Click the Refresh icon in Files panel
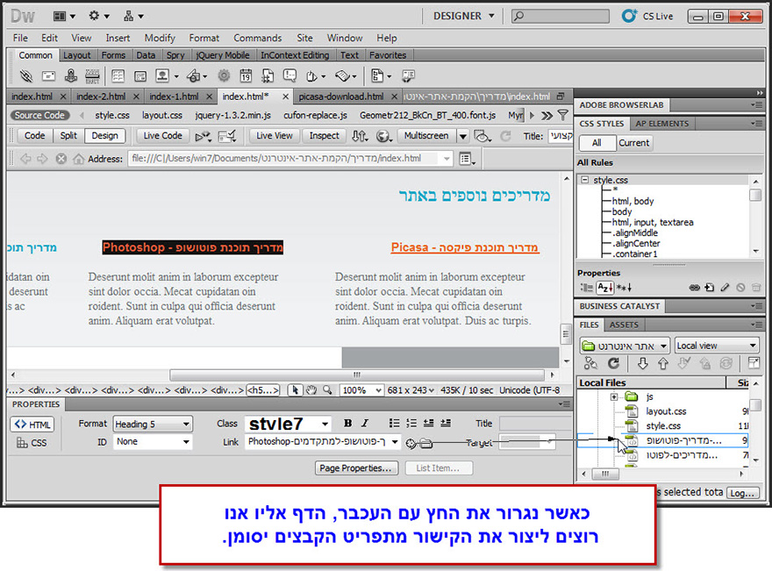Image resolution: width=772 pixels, height=571 pixels. [x=613, y=363]
